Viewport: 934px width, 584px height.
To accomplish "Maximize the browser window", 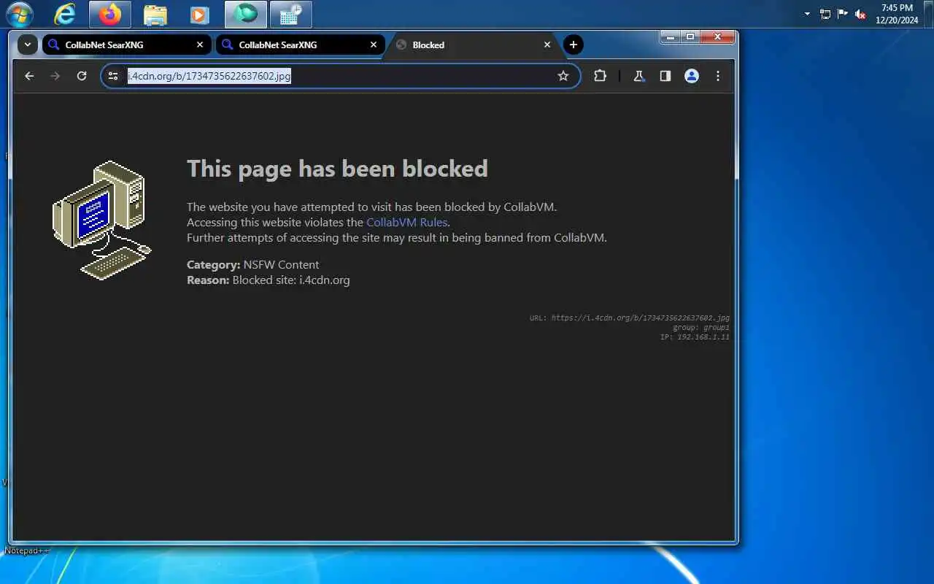I will point(690,36).
